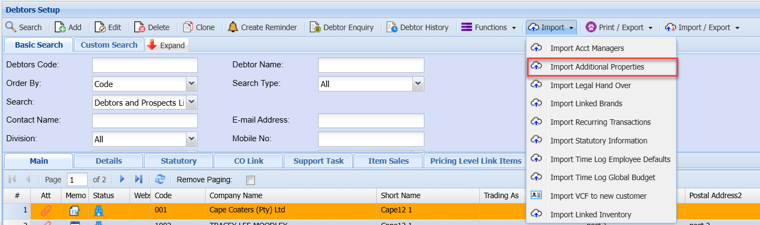Open the Debtor Enquiry tool
The image size is (760, 225).
point(315,27)
